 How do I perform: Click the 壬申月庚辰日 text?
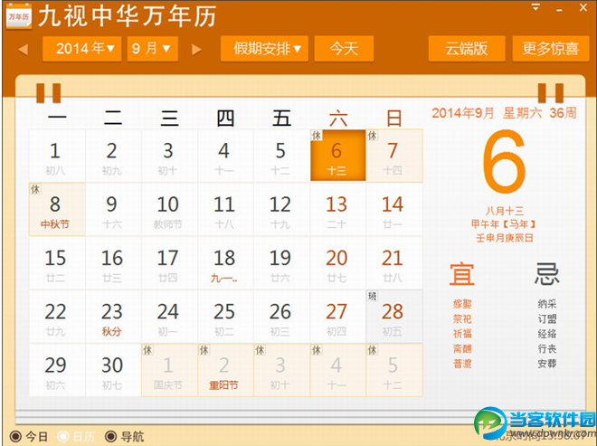(x=505, y=238)
